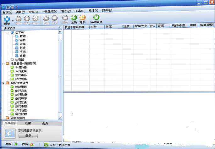
Task: Sort by the 剩餘時間 column header
Action: pos(180,25)
